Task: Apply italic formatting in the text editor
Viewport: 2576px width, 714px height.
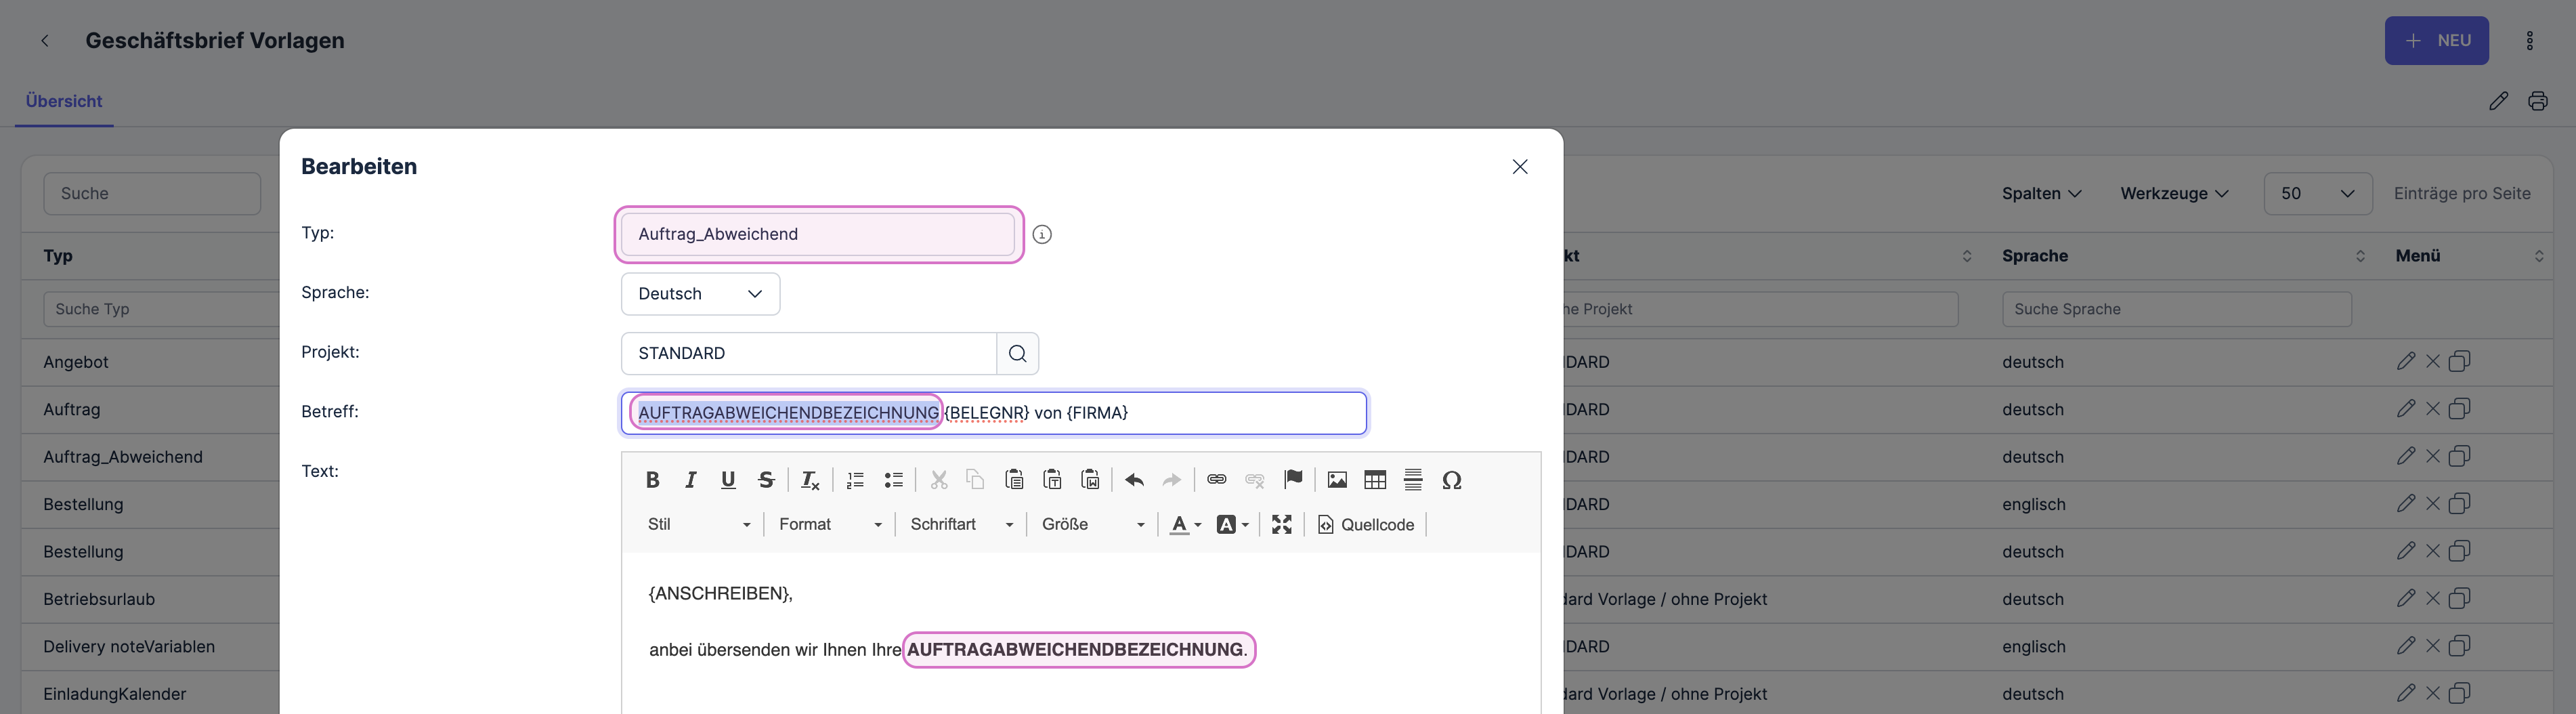Action: tap(690, 480)
